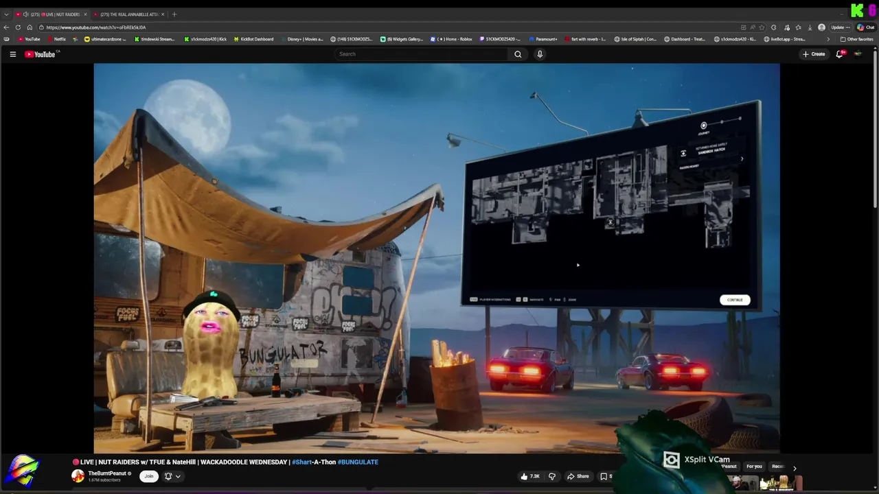The height and width of the screenshot is (494, 879).
Task: Open browser profile avatar icon
Action: pyautogui.click(x=821, y=27)
